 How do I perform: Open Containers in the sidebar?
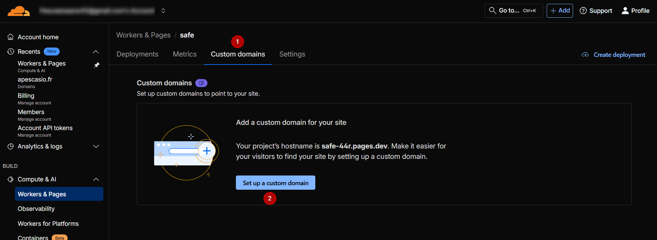click(33, 238)
